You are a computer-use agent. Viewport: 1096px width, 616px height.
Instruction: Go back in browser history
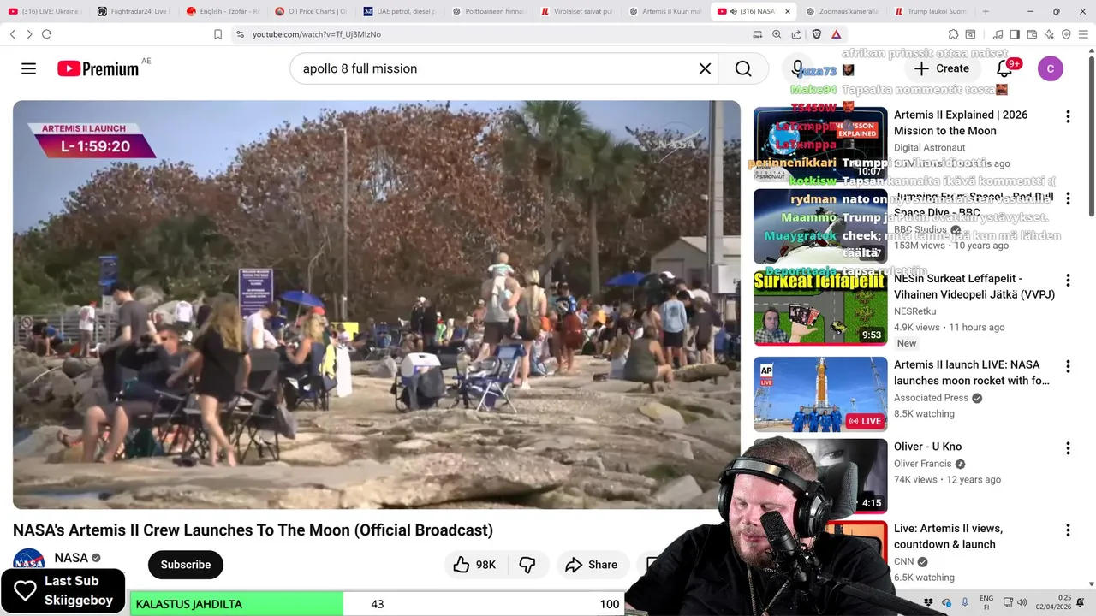pos(12,34)
